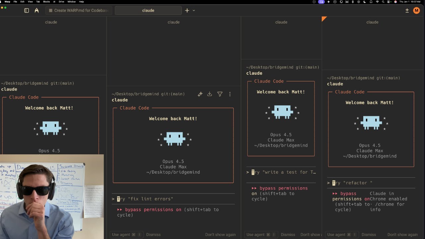Select the claude tab in tab bar
Viewport: 425px width, 239px height.
[148, 10]
